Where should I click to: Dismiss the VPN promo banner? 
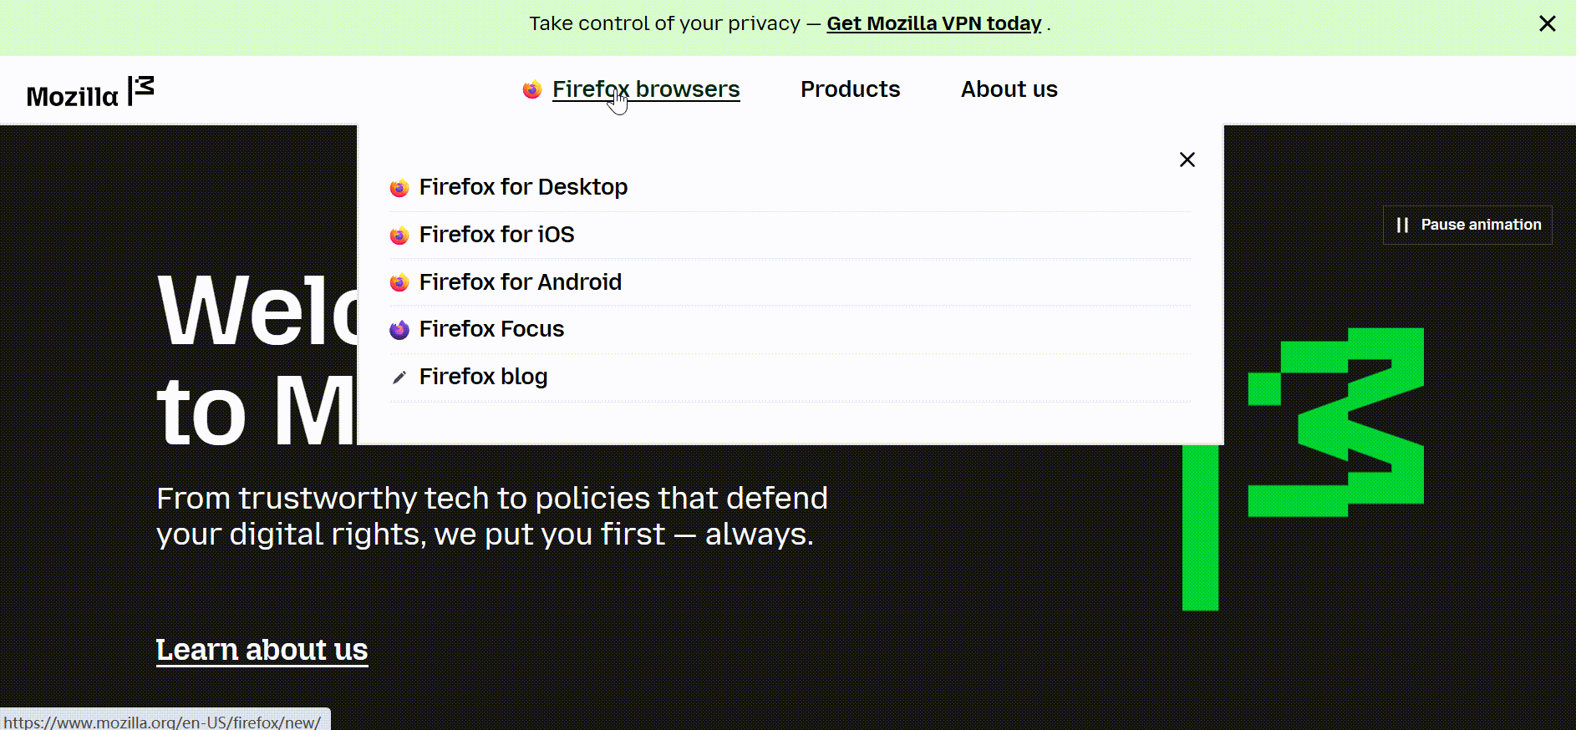(x=1548, y=23)
